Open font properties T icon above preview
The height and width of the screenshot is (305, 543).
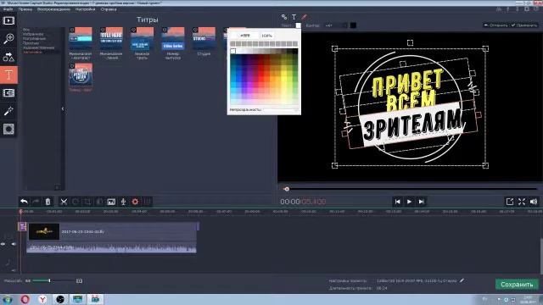(x=294, y=17)
